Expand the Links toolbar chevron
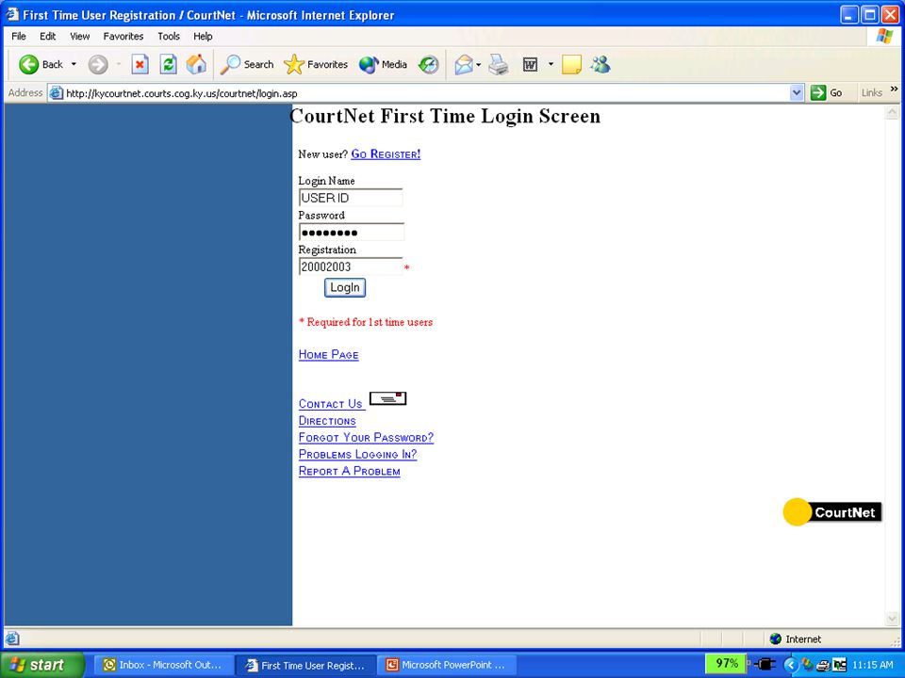The width and height of the screenshot is (905, 678). click(x=895, y=89)
